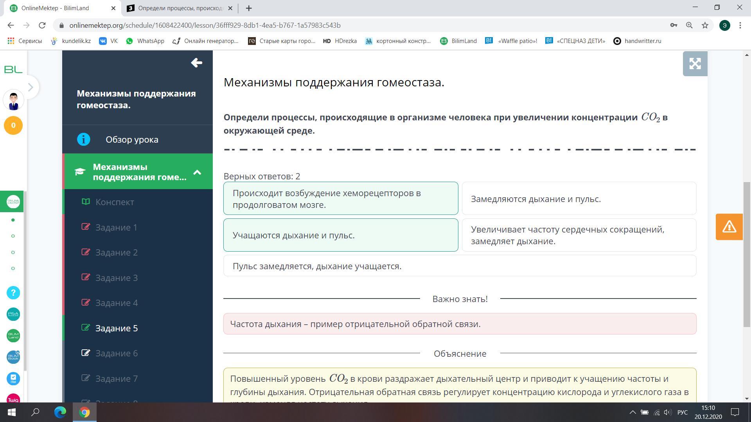The image size is (751, 422).
Task: Switch to the 'Определи процессы' browser tab
Action: click(180, 8)
